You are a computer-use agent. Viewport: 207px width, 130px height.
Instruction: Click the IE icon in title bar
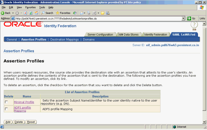[2, 2]
